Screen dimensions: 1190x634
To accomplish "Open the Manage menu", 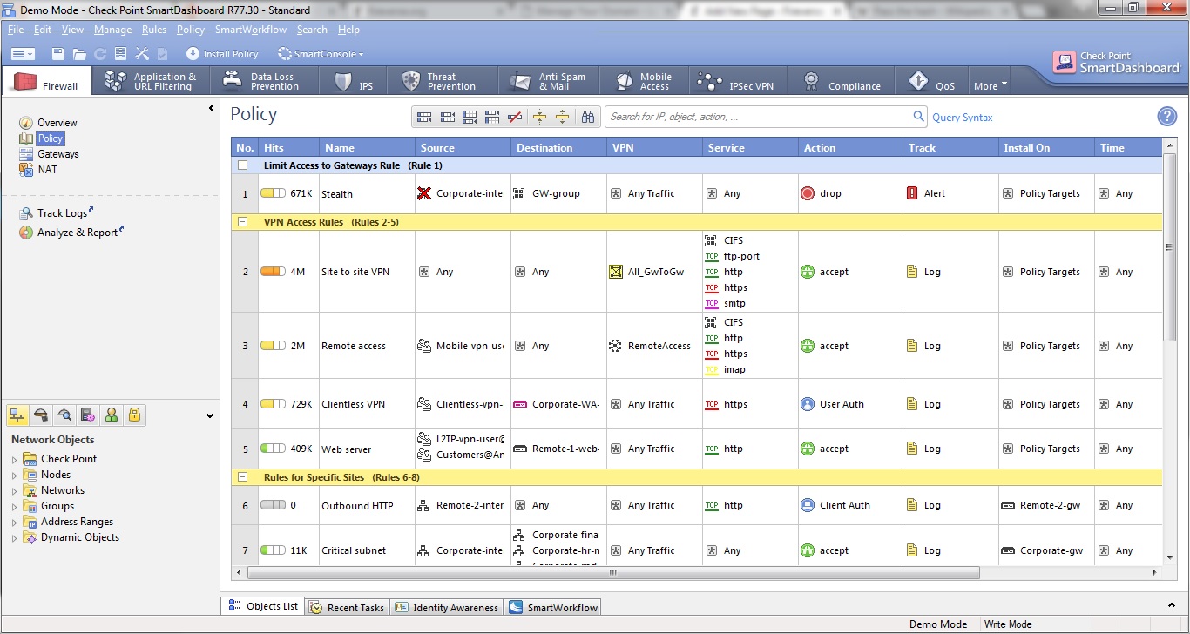I will point(112,29).
